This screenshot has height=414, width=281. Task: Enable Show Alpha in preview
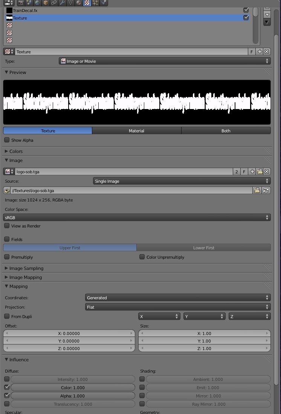[7, 140]
